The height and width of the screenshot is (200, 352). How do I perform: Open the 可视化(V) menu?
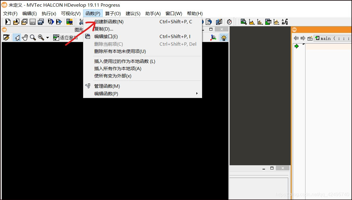71,14
